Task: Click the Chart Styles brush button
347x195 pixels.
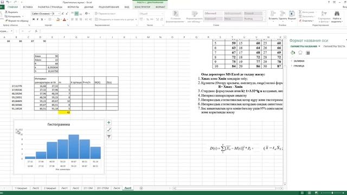Action: [108, 129]
